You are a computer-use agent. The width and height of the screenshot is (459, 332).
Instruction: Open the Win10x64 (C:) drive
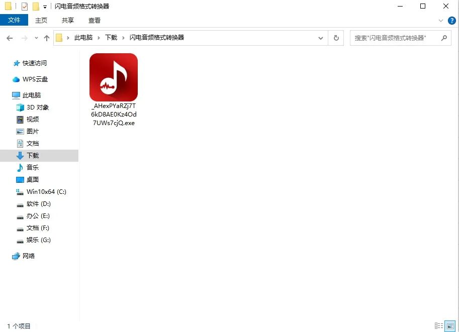(x=46, y=191)
